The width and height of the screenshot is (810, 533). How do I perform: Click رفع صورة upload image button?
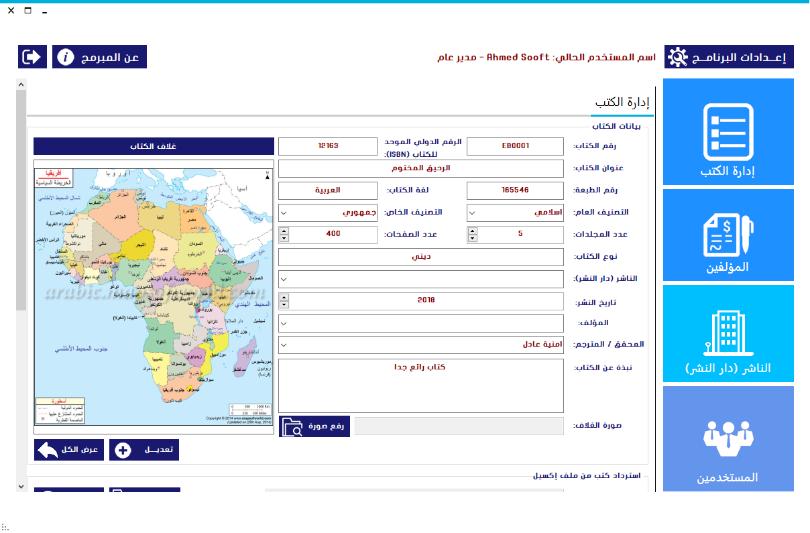point(314,426)
